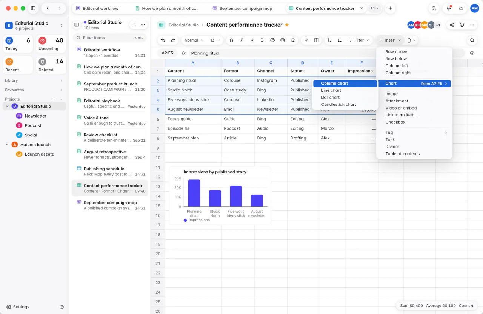Open the Upcoming view

(x=51, y=44)
